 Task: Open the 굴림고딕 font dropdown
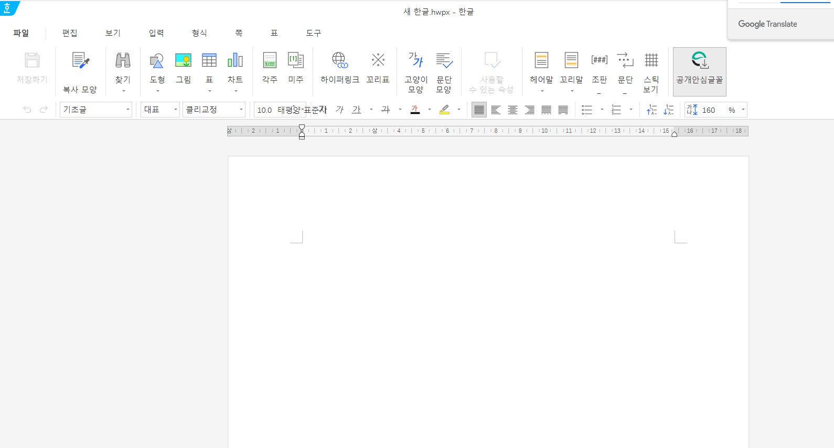coord(214,110)
